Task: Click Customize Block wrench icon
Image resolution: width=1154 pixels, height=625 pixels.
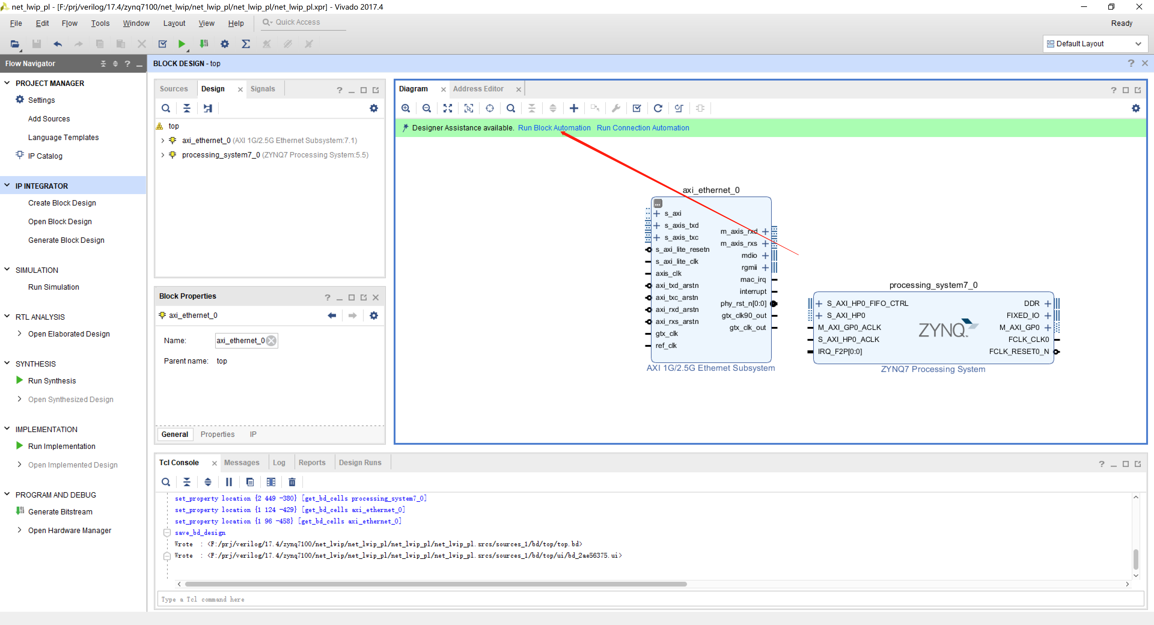Action: click(616, 108)
